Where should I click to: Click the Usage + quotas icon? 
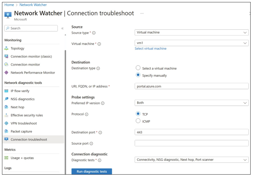[6, 158]
